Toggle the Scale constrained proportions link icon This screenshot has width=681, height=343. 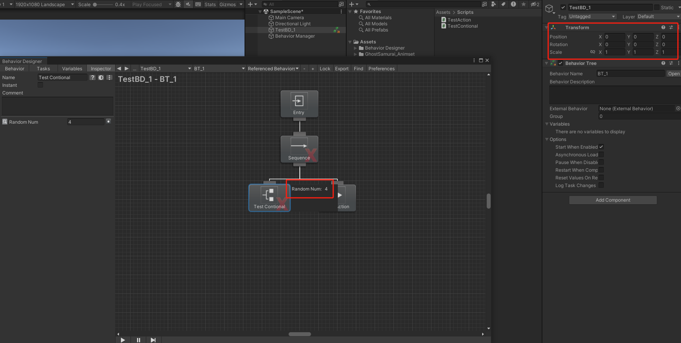(593, 52)
